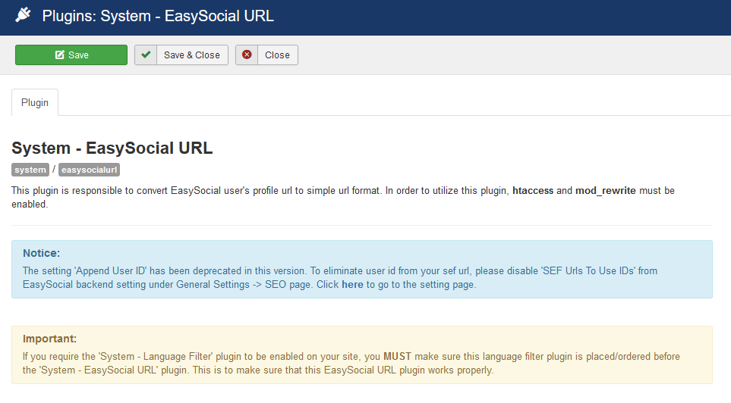731x403 pixels.
Task: Click the bold 'htaccess' word
Action: [x=533, y=190]
